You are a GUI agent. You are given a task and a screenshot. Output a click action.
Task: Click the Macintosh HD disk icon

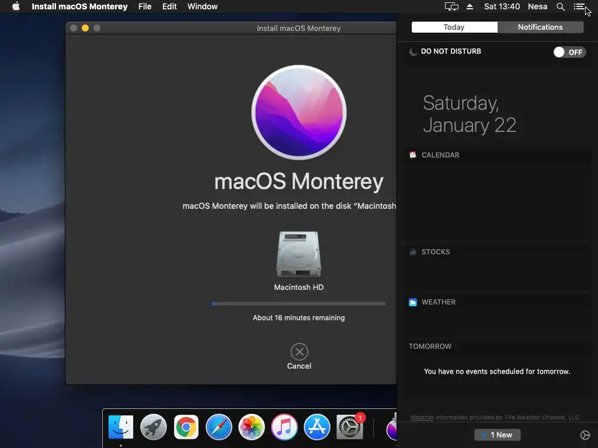(x=298, y=254)
